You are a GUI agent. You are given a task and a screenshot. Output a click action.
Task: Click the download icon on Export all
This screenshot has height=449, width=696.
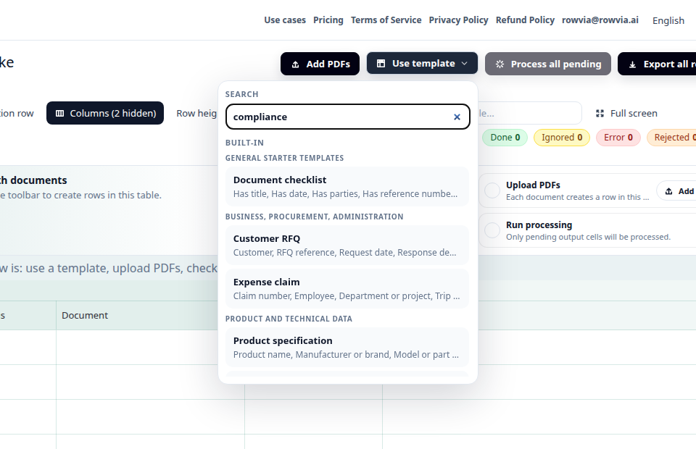tap(632, 64)
